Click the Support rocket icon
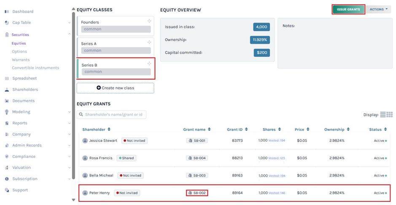 click(7, 190)
